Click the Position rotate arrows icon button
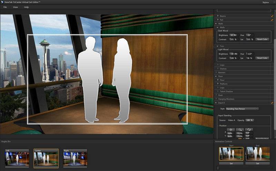The height and width of the screenshot is (171, 276). click(249, 130)
